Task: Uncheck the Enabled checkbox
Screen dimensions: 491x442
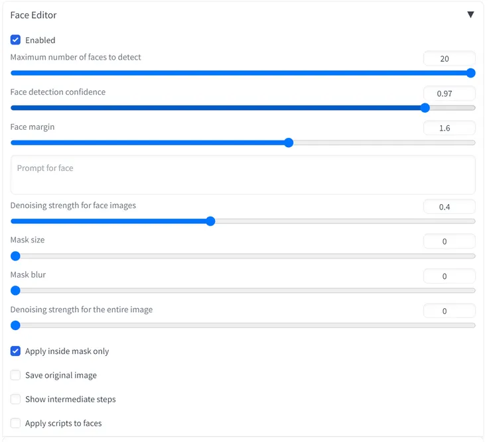Action: [16, 40]
